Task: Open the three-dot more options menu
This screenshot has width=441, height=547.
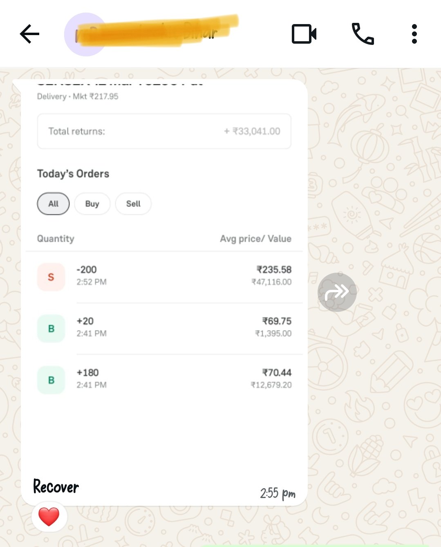Action: tap(414, 34)
